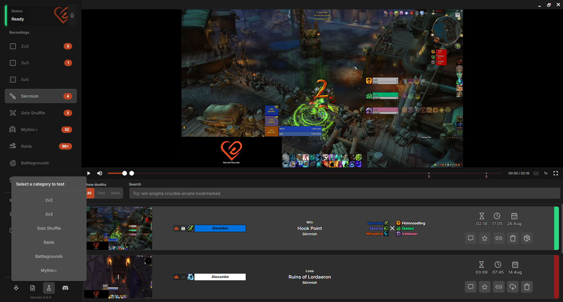Open the 5v5 recordings category

41,80
